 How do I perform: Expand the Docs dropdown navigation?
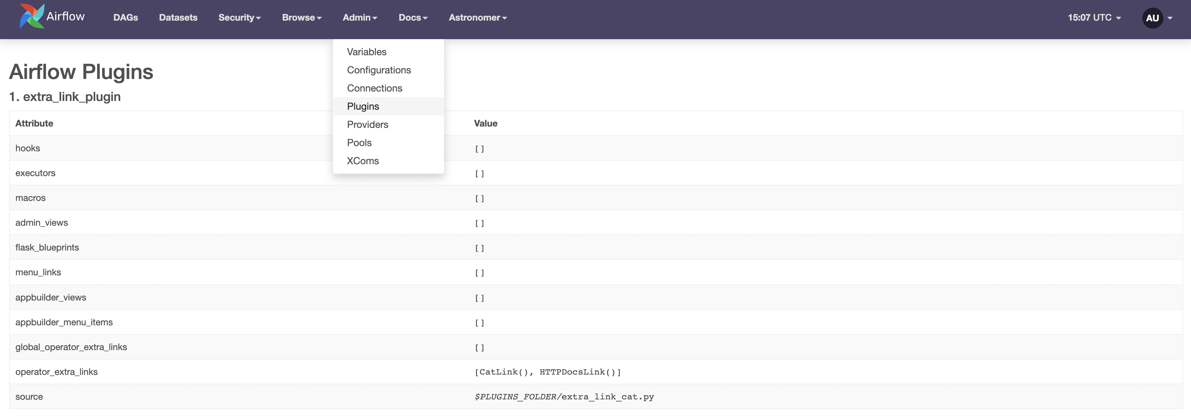413,17
